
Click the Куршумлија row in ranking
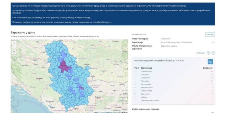(x=173, y=84)
